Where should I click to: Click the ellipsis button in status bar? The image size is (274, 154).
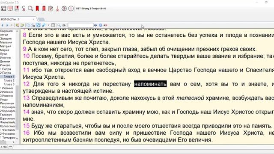(x=10, y=147)
